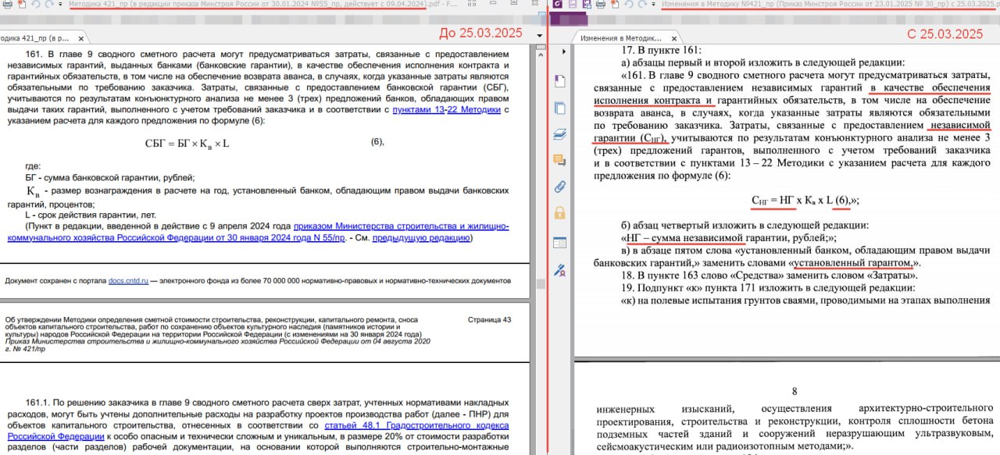The image size is (1000, 455).
Task: Open the 'предыдущую редакцию' link
Action: pyautogui.click(x=420, y=237)
